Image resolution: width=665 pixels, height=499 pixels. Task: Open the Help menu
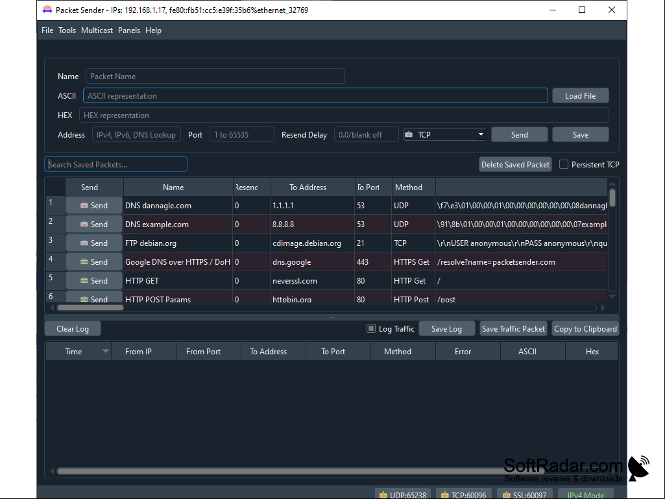coord(153,30)
